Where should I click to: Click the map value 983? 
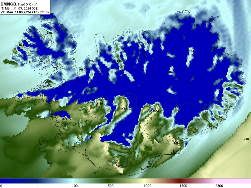42,96
